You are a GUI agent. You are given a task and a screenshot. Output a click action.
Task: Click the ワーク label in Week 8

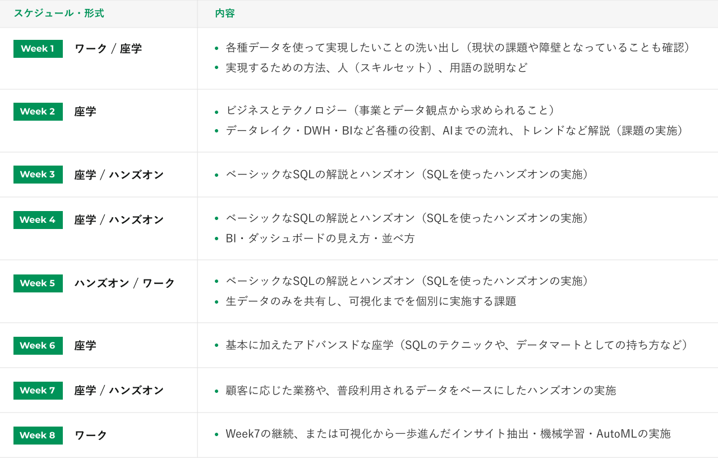click(x=91, y=436)
